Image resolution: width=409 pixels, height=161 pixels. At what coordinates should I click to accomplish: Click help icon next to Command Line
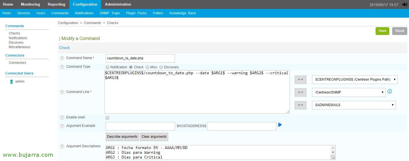(x=62, y=92)
